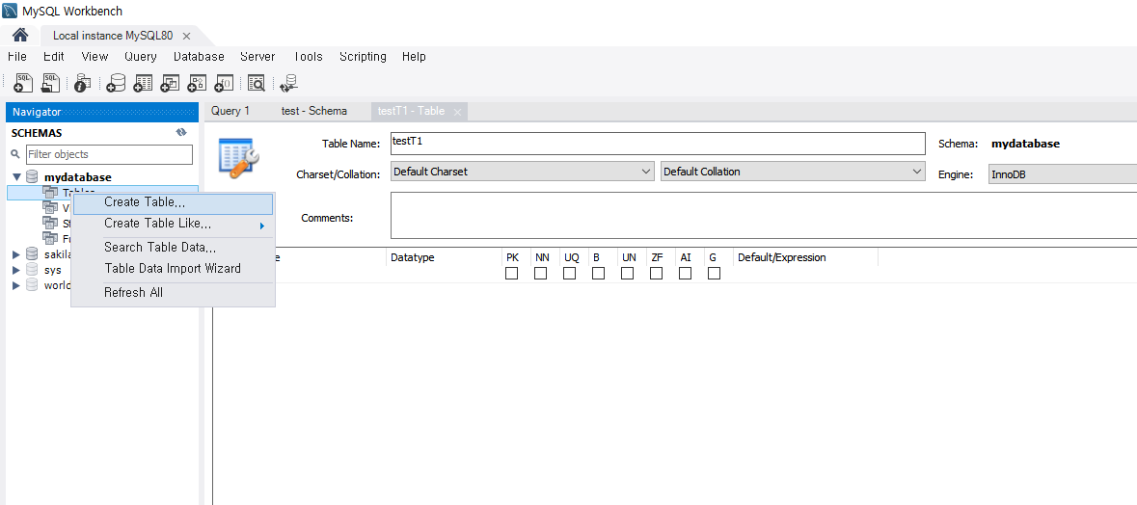The image size is (1137, 505).
Task: Toggle the PK column checkbox
Action: (x=511, y=273)
